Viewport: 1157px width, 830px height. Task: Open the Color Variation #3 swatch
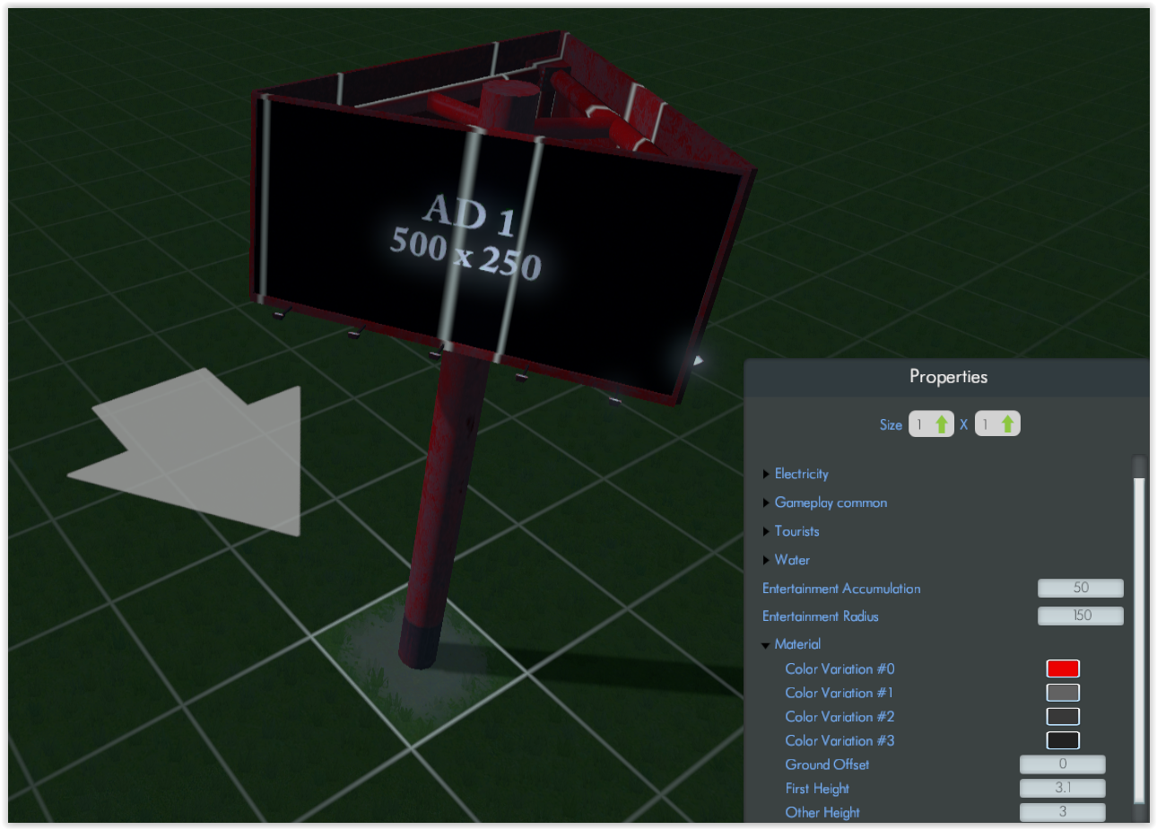tap(1063, 740)
